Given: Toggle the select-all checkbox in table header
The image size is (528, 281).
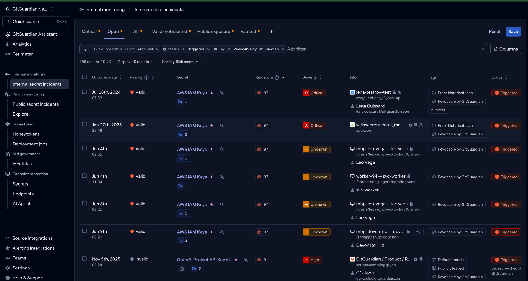Looking at the screenshot, I should click(84, 77).
